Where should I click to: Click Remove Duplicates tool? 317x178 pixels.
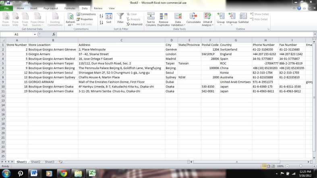point(164,19)
